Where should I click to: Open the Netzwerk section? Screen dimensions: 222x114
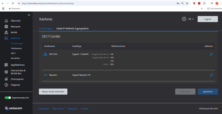15,27
